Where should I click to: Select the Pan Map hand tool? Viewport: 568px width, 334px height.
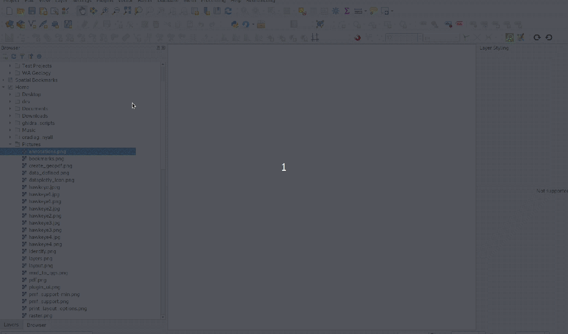coord(82,11)
